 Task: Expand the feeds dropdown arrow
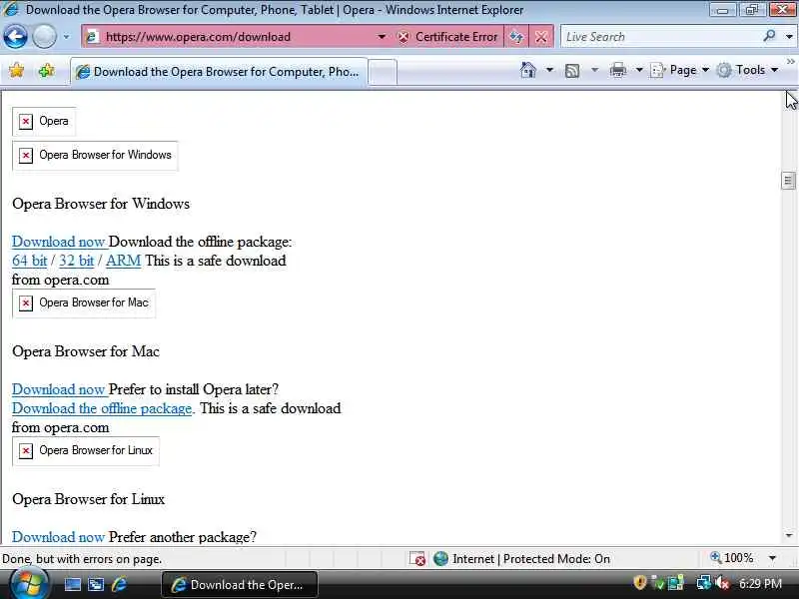tap(594, 70)
